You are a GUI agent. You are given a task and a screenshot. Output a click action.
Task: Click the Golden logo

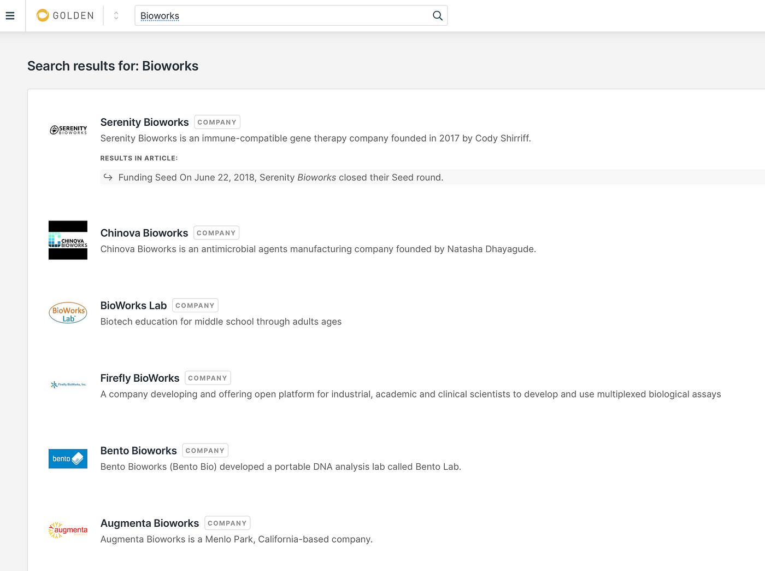click(65, 15)
